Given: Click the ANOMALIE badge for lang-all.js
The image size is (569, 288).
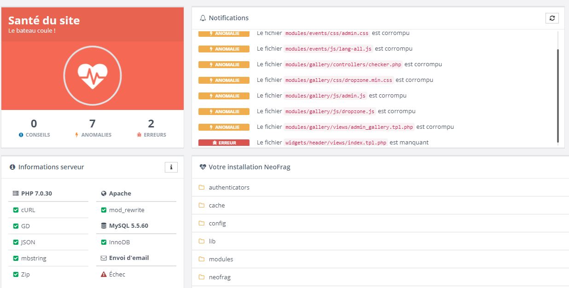Looking at the screenshot, I should coord(224,49).
